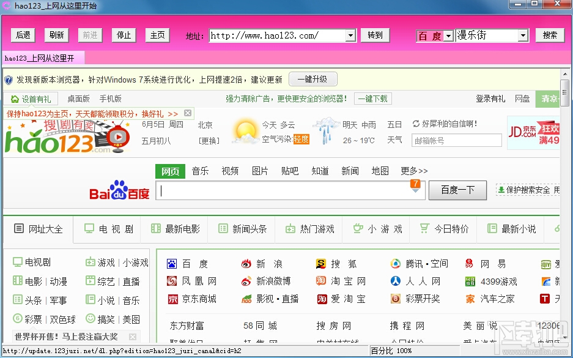Viewport: 573px width, 358px height.
Task: Open the 百度 search engine selector dropdown
Action: (449, 36)
